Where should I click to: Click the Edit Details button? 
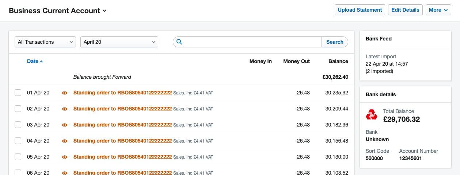pyautogui.click(x=405, y=10)
